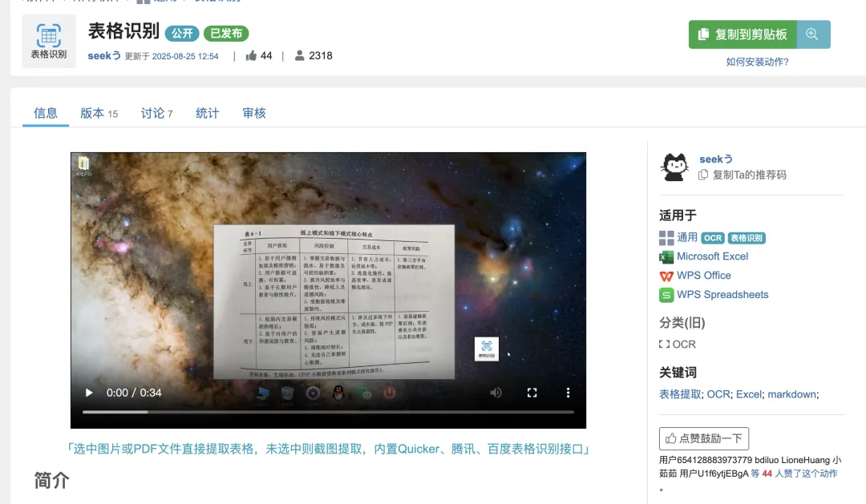Click the 0:00 / 0:34 time display

click(x=134, y=393)
